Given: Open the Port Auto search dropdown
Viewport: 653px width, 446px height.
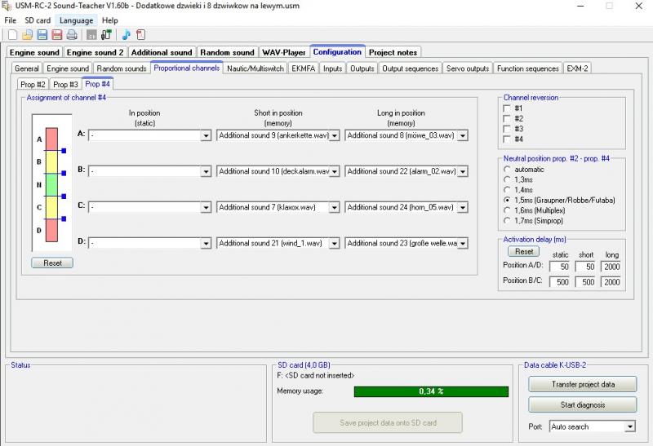Looking at the screenshot, I should coord(629,426).
